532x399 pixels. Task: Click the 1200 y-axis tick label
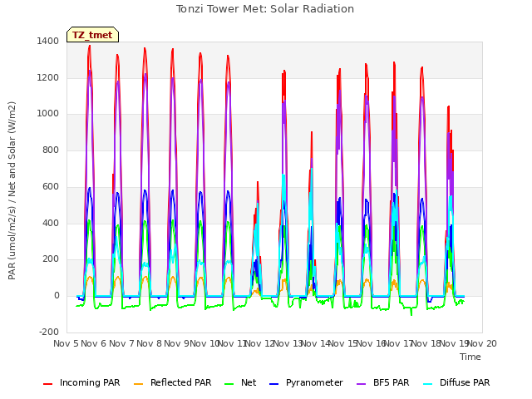[48, 77]
